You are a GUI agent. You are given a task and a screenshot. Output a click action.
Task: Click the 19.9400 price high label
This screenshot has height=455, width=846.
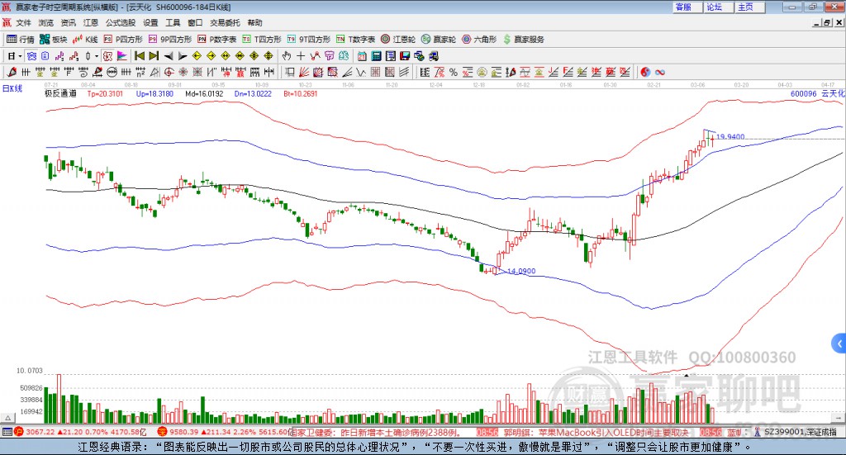pos(730,137)
